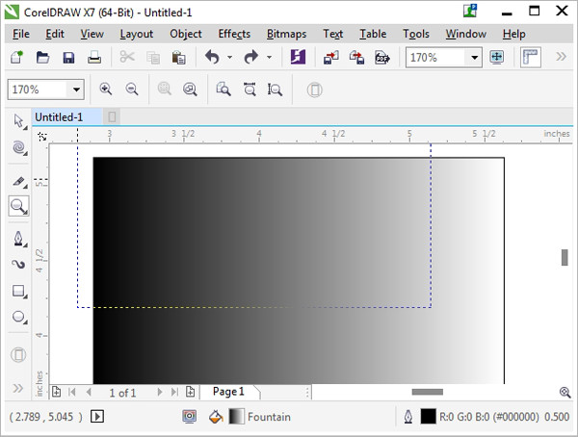
Task: Go to the previous page
Action: click(89, 392)
